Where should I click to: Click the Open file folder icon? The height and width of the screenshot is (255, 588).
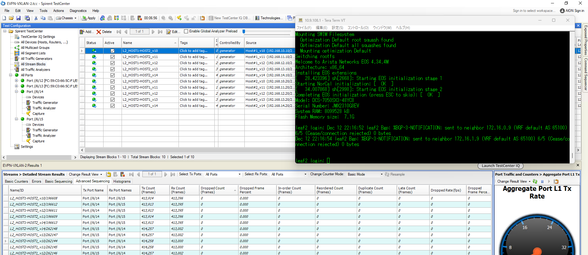11,18
